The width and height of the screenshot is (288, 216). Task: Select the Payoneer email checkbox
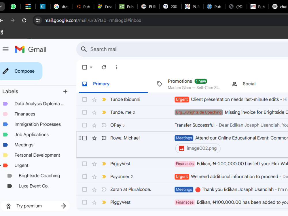click(x=85, y=177)
